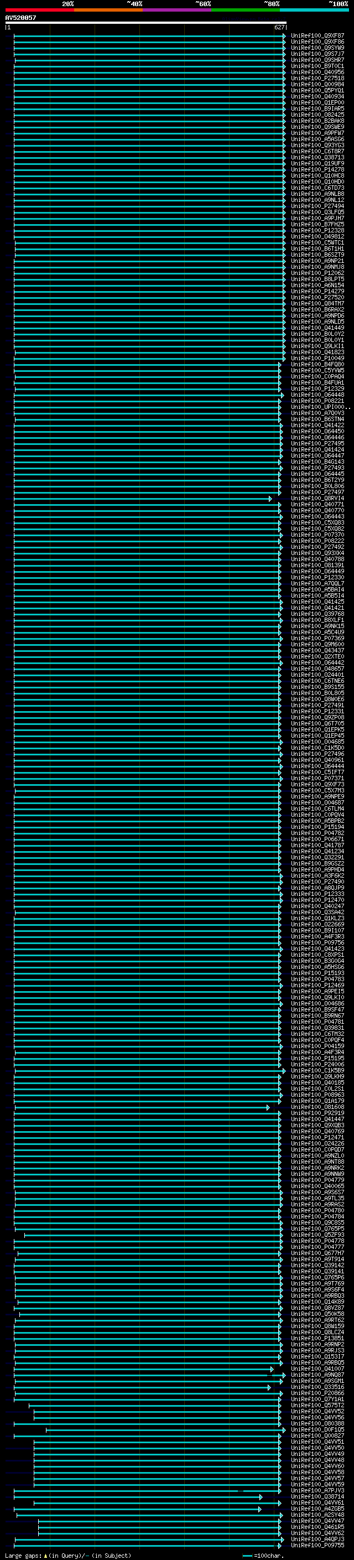This screenshot has width=354, height=1560.
Task: Select hit label UniRef100_P20866
Action: tap(317, 1393)
